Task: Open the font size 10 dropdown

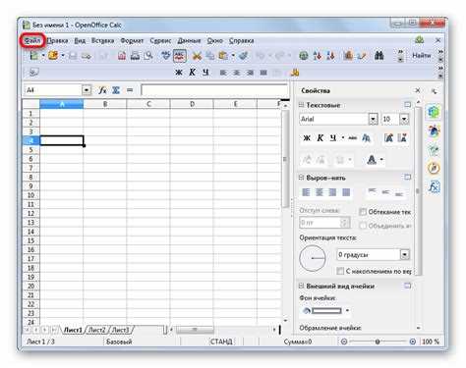Action: [404, 119]
